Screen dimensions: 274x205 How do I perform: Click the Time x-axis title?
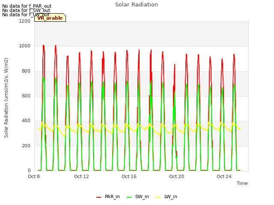(242, 183)
